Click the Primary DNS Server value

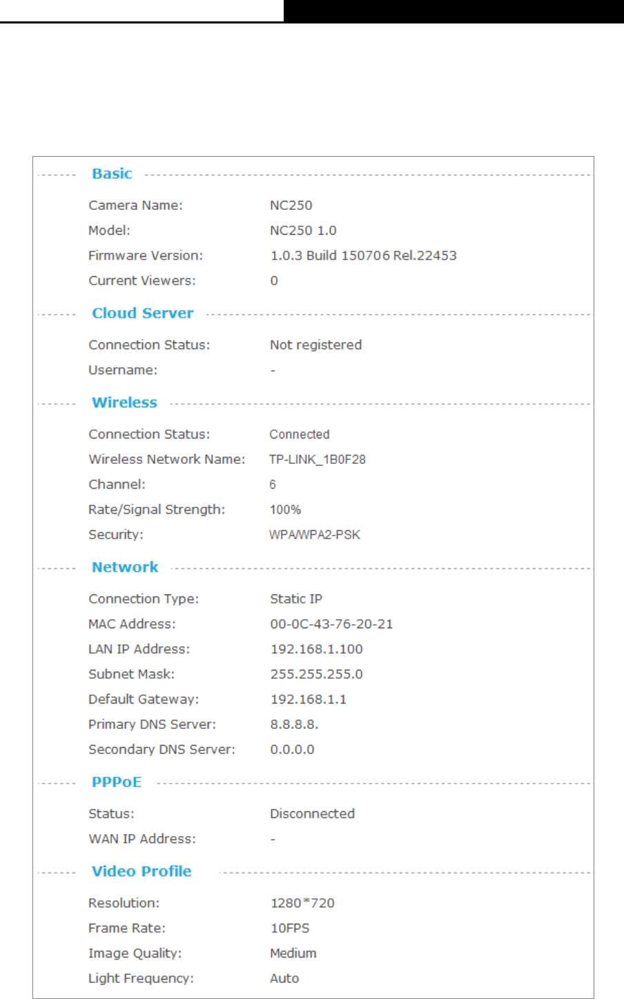[294, 724]
